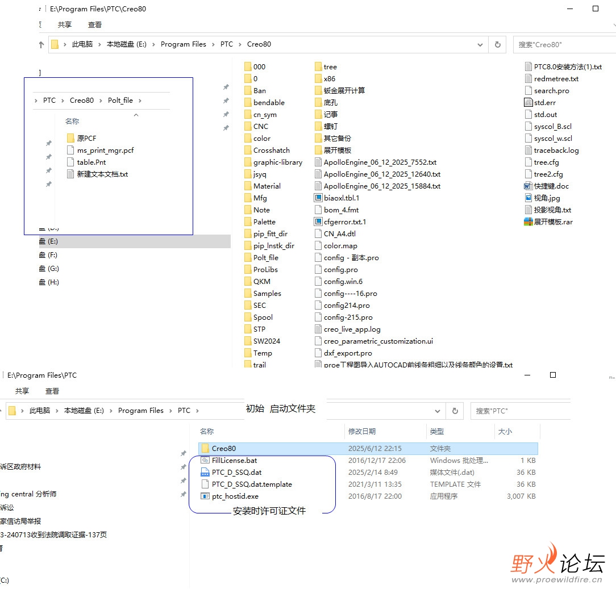This screenshot has width=616, height=589.
Task: Click the 搜索"PTC" search field
Action: click(521, 411)
